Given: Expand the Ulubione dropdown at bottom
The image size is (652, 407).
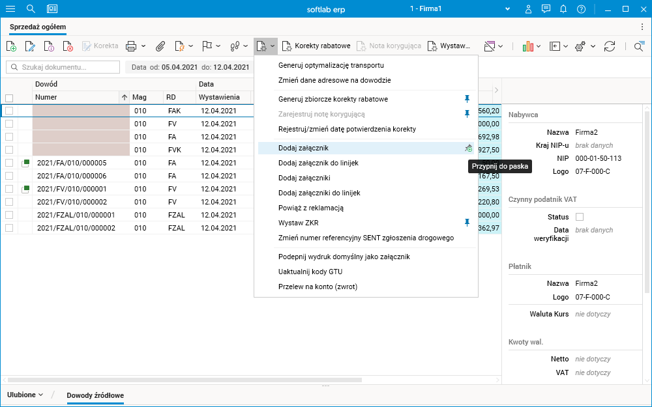Looking at the screenshot, I should pos(25,395).
